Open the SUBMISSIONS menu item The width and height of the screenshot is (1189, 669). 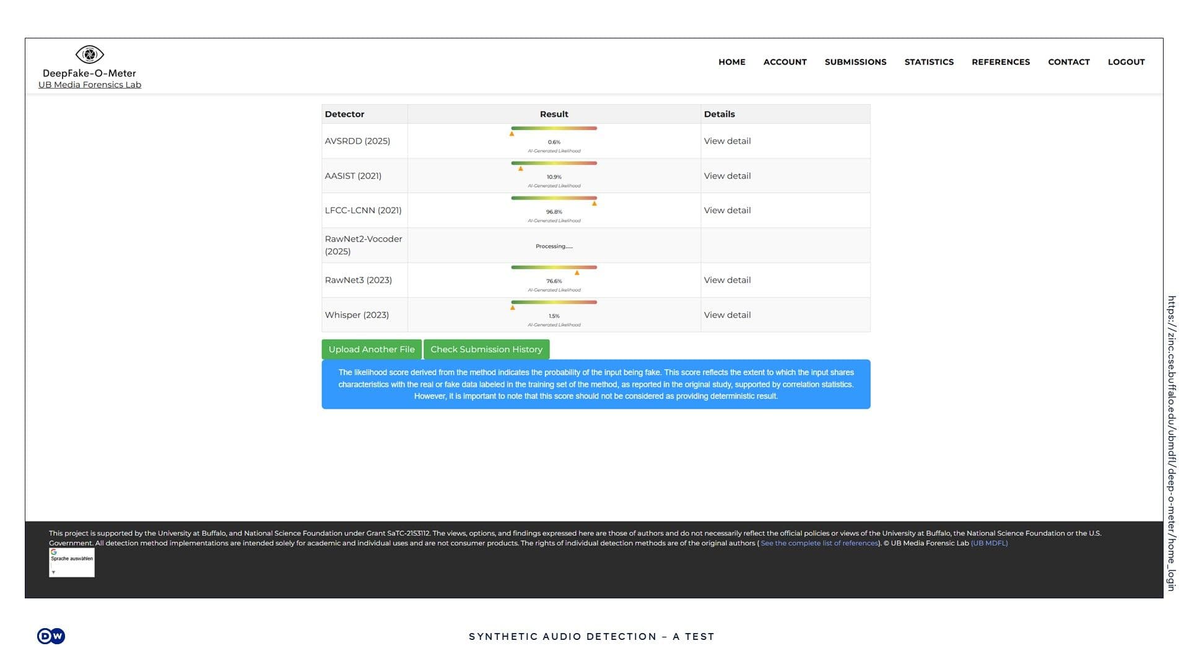pyautogui.click(x=855, y=62)
